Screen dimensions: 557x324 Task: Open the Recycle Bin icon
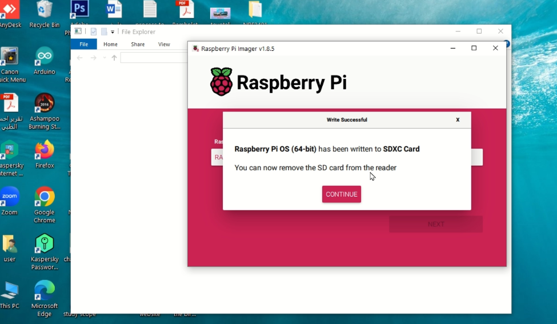[45, 14]
